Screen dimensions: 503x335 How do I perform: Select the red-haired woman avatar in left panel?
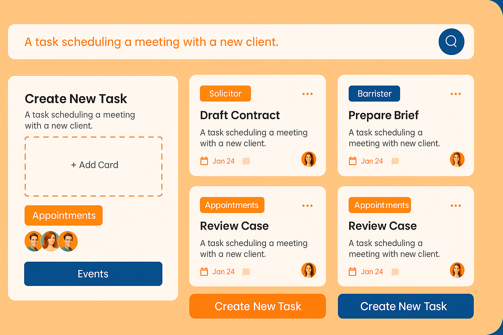(50, 241)
